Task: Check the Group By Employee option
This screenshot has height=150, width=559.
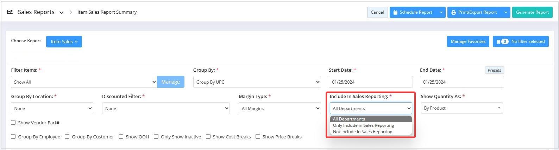Action: pyautogui.click(x=13, y=137)
